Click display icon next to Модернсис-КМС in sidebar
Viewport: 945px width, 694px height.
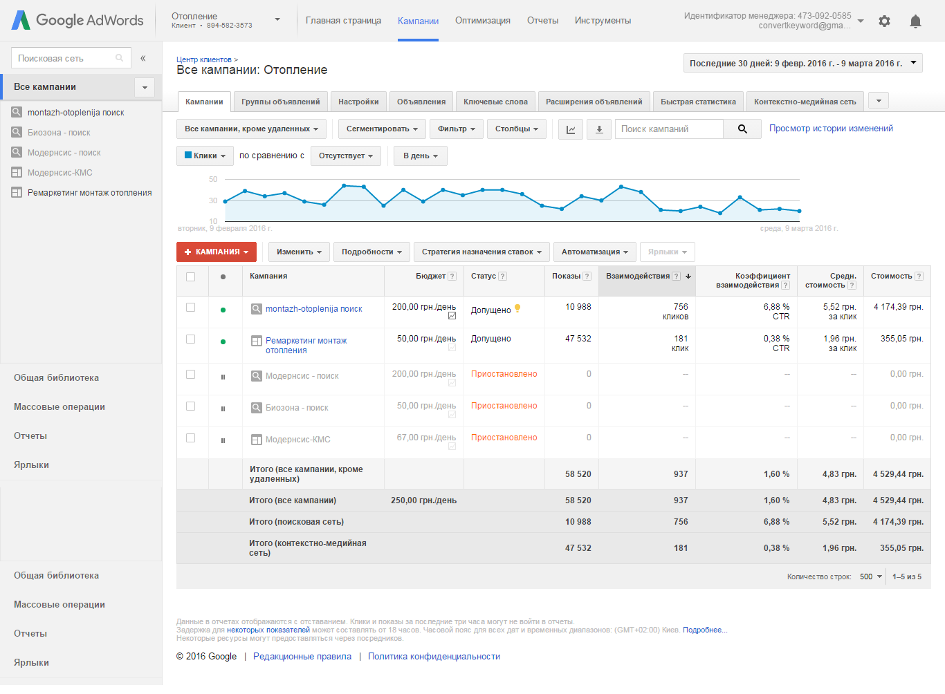(17, 172)
